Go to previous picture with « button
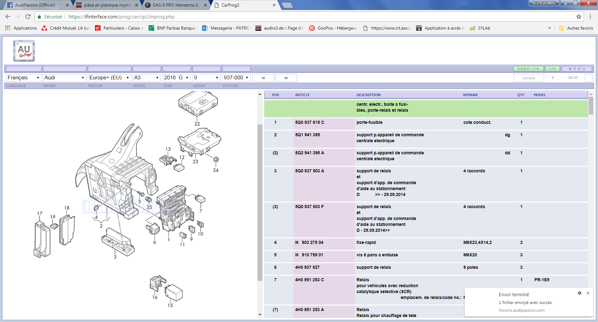 (263, 78)
